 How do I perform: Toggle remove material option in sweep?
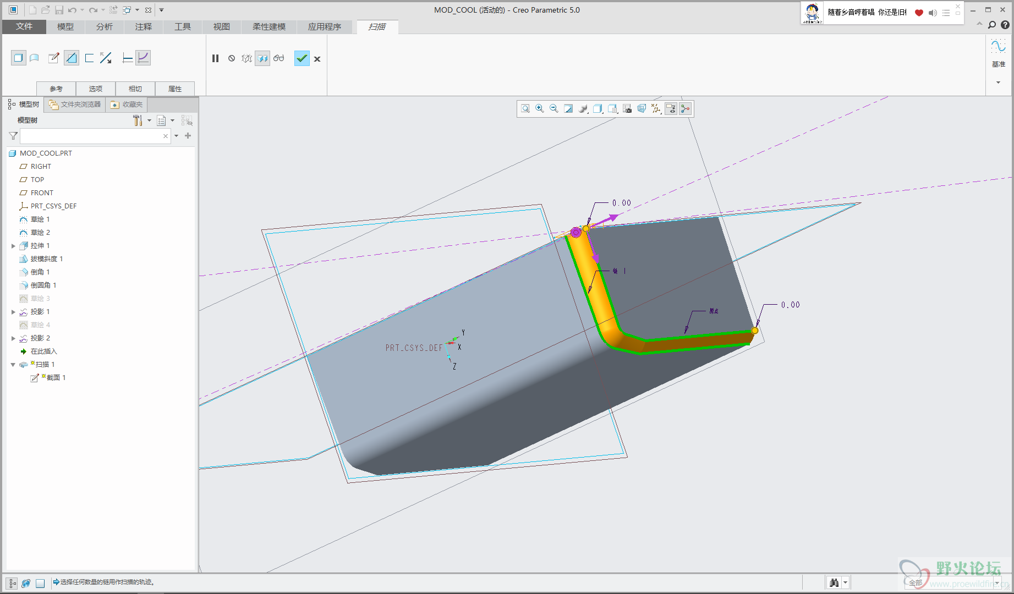click(x=72, y=58)
